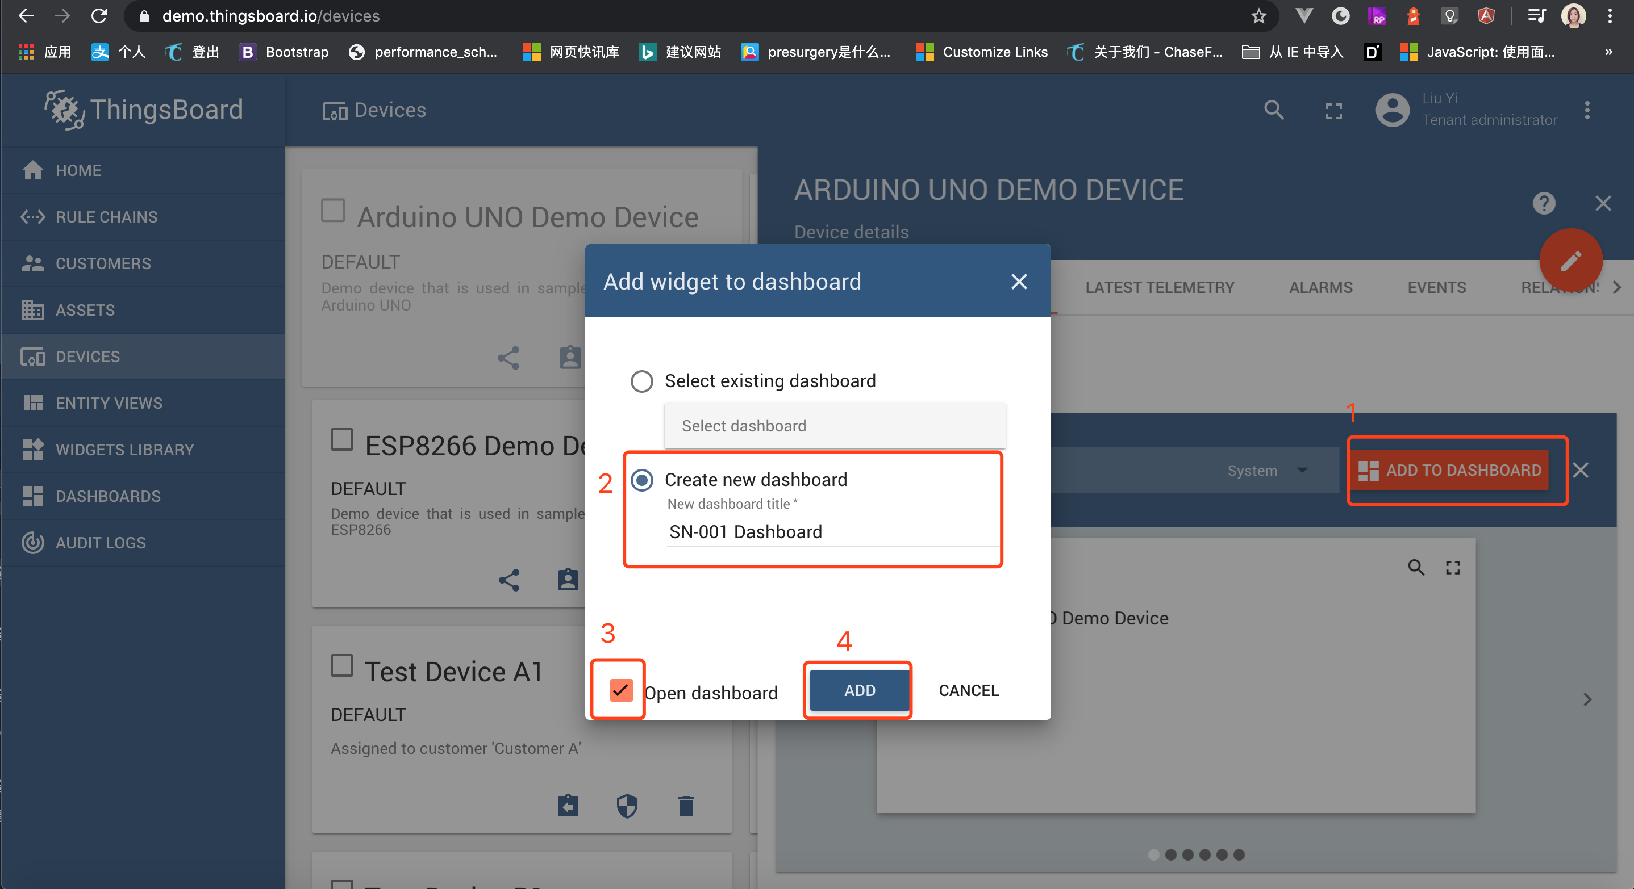This screenshot has width=1634, height=889.
Task: Open the Select dashboard combo box
Action: tap(834, 426)
